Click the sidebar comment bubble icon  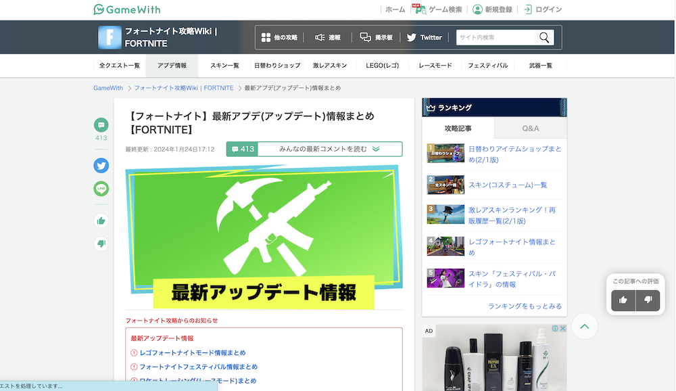click(x=101, y=125)
